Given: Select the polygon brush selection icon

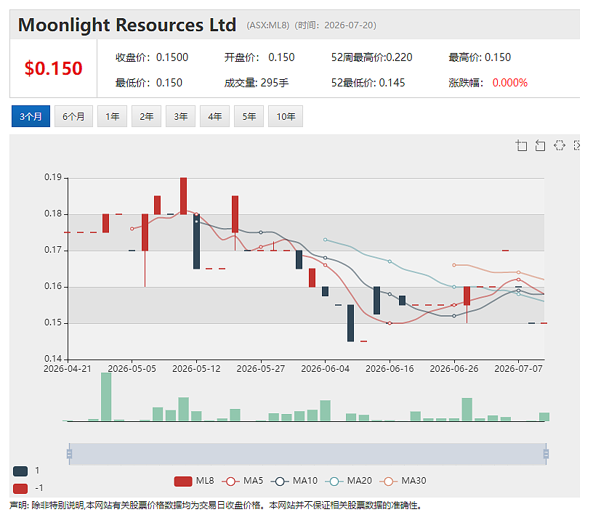Looking at the screenshot, I should click(560, 145).
